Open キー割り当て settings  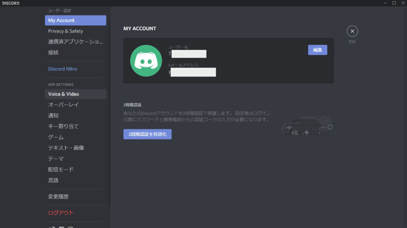coord(76,126)
